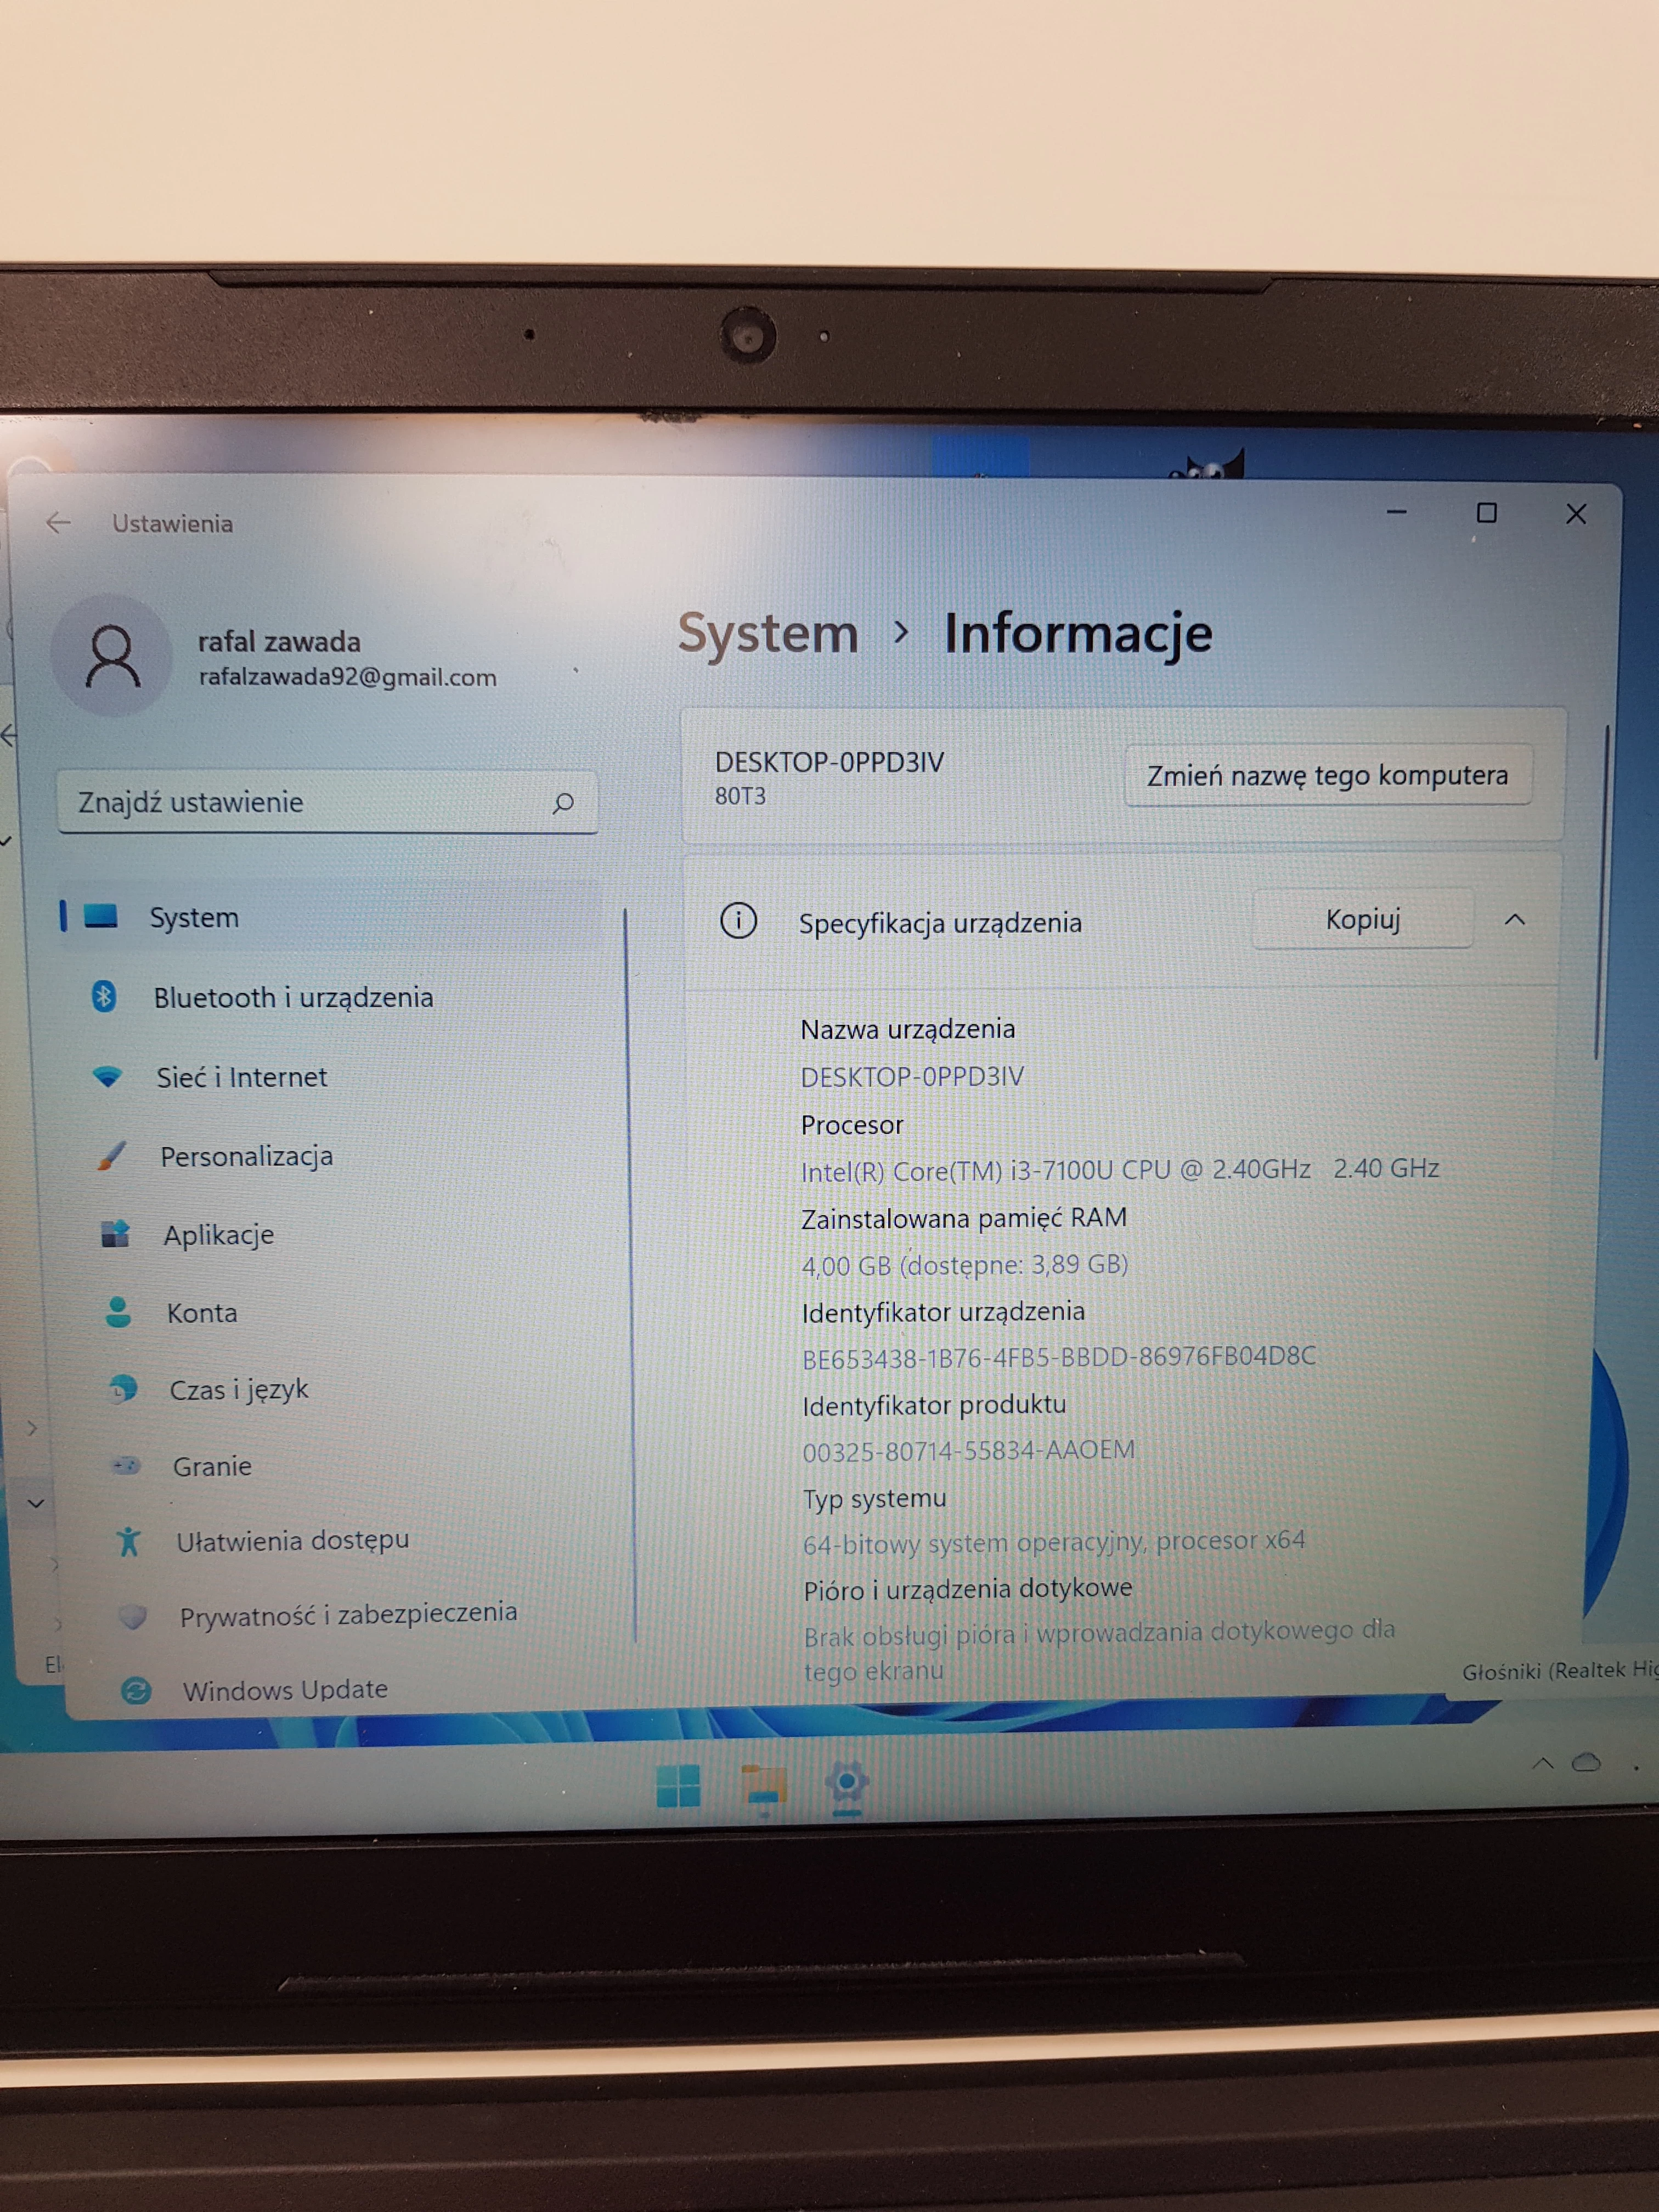The image size is (1659, 2212).
Task: Click the Pióro i urządzenia dotykowe label
Action: (968, 1589)
